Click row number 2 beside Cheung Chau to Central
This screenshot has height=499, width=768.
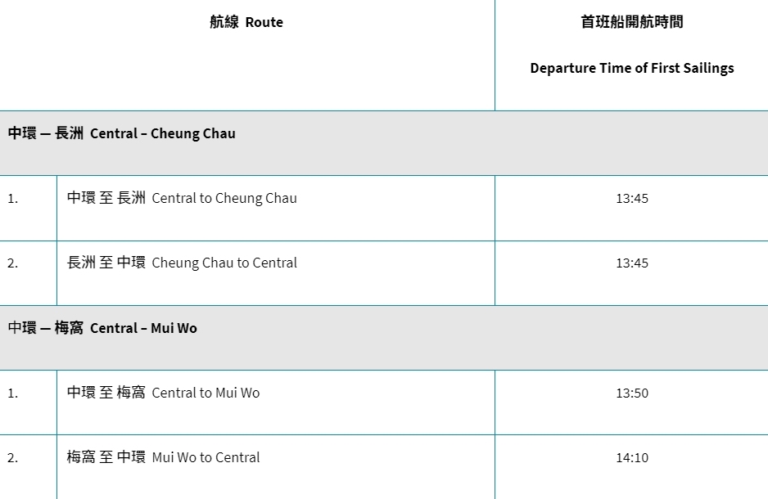click(13, 263)
